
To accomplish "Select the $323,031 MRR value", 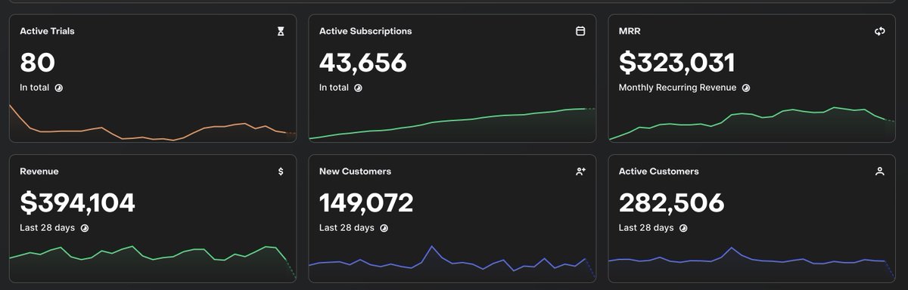I will tap(677, 62).
